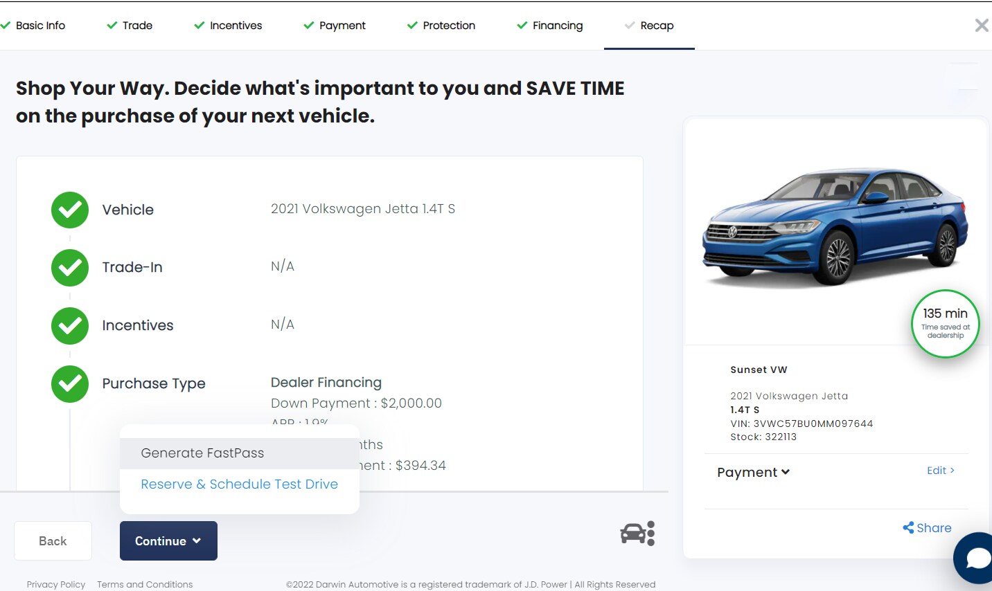
Task: Click the car with dots icon
Action: point(637,534)
